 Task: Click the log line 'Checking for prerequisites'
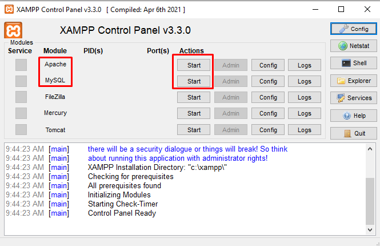point(131,176)
